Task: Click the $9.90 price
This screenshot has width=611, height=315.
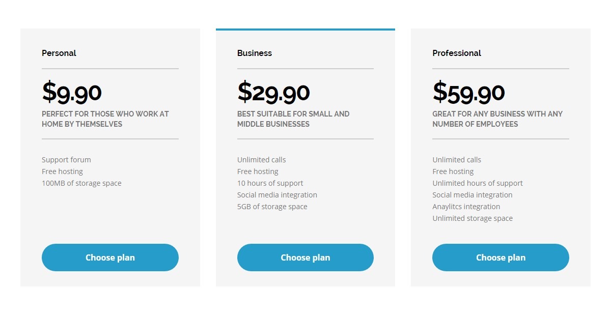Action: 72,92
